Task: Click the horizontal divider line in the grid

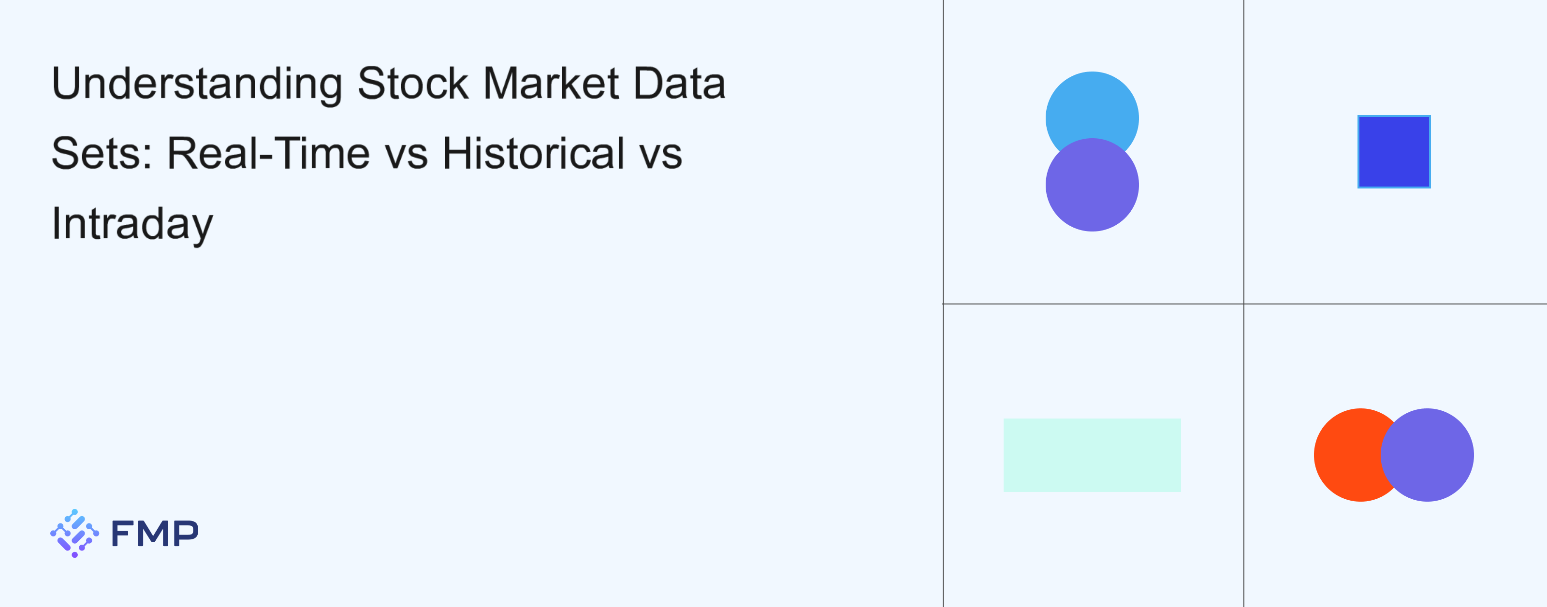Action: pyautogui.click(x=1093, y=304)
